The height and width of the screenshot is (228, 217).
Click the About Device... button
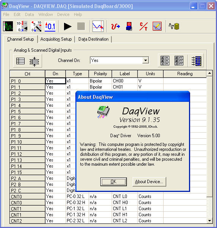point(149,182)
